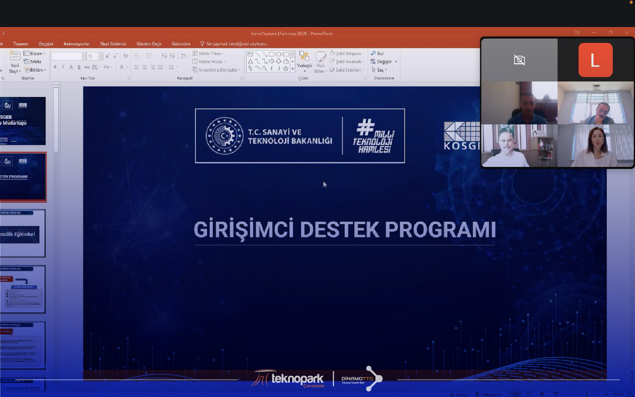
Task: Toggle underline formatting
Action: tap(71, 67)
